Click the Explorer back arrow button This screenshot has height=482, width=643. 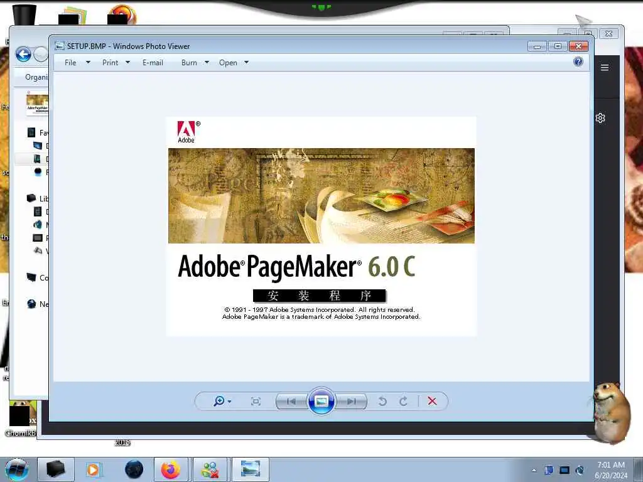pos(23,54)
